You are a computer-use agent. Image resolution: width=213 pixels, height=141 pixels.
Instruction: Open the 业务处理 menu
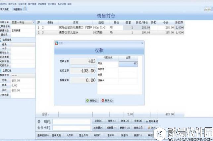click(22, 4)
